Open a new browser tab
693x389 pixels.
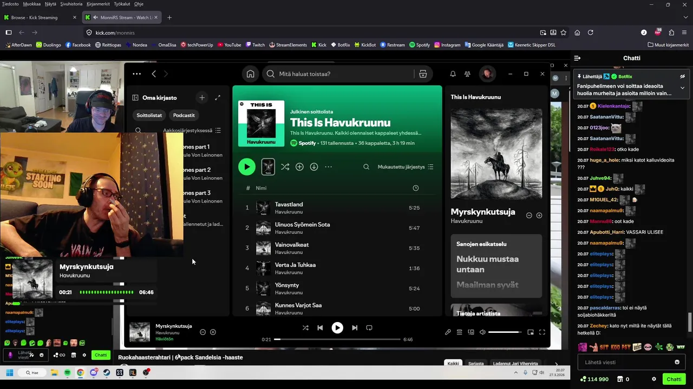coord(169,17)
